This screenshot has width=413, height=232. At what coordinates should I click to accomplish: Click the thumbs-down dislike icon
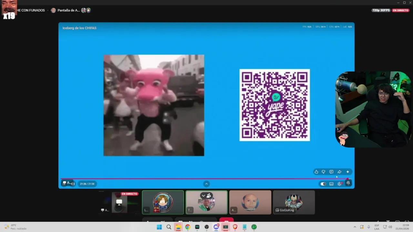click(323, 172)
